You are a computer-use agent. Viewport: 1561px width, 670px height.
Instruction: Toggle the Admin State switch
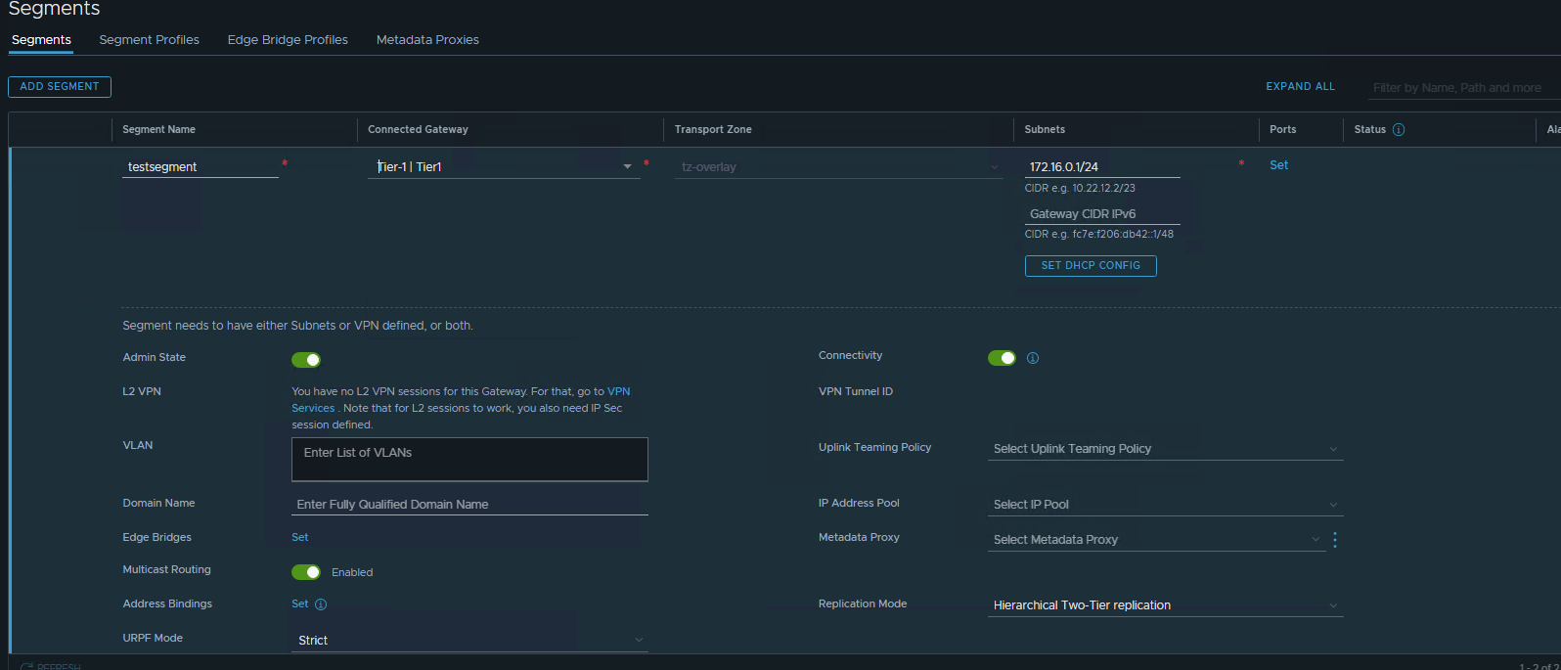[306, 360]
